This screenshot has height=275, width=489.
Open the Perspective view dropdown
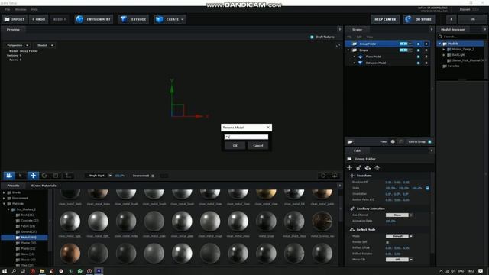(18, 45)
